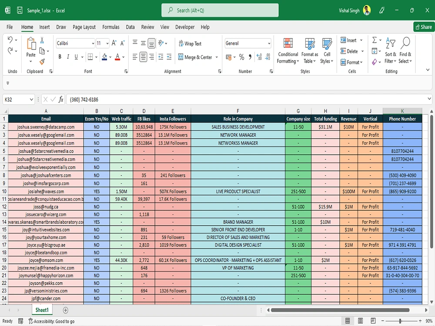Viewport: 435px width, 326px height.
Task: Click the Accounting Number Format icon
Action: [229, 57]
